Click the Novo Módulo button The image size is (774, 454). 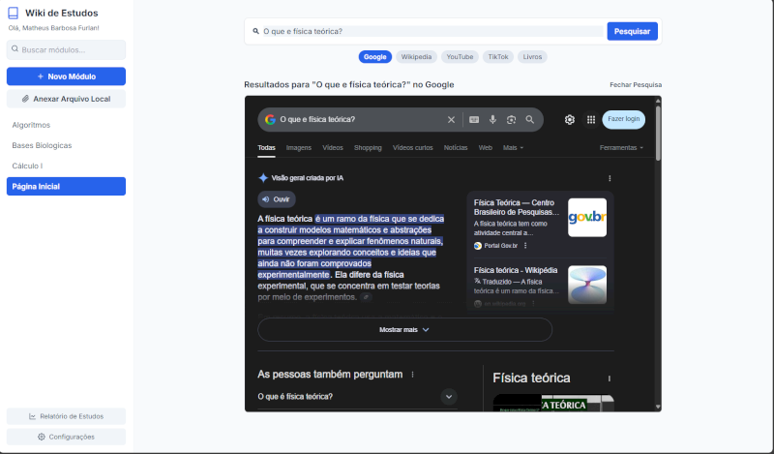(66, 76)
